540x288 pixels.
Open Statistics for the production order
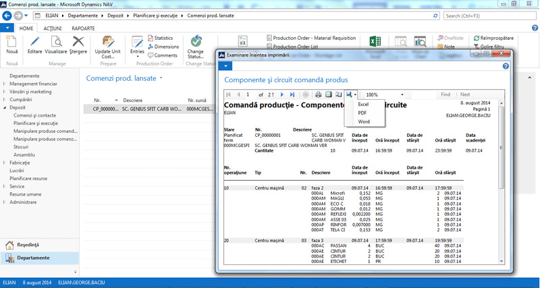coord(160,38)
